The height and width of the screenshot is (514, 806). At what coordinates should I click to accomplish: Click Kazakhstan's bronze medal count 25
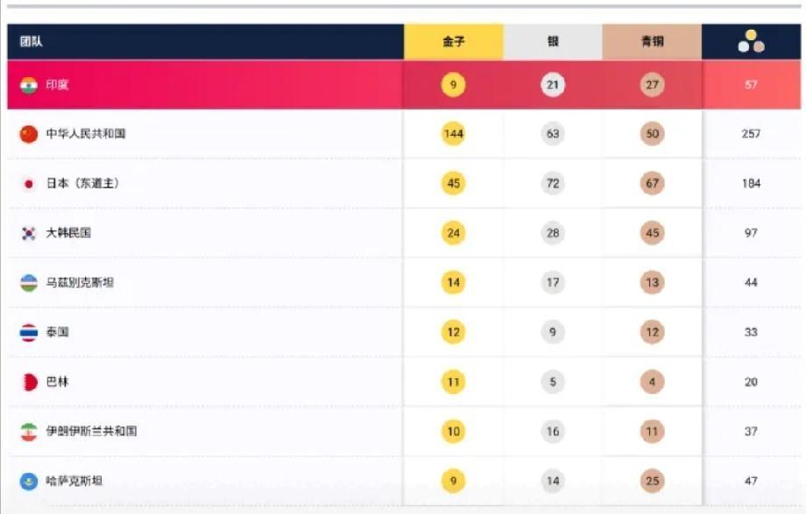click(652, 481)
